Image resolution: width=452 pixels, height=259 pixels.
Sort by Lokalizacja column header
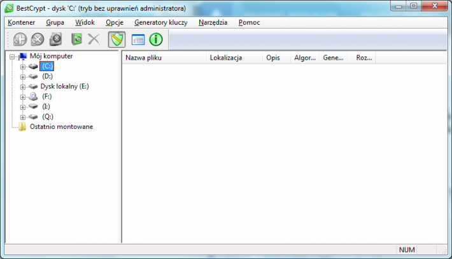click(234, 58)
